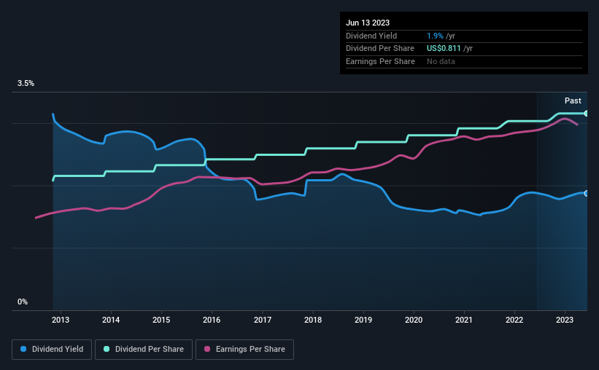
Task: Toggle the Earnings Per Share legend button
Action: click(x=244, y=350)
